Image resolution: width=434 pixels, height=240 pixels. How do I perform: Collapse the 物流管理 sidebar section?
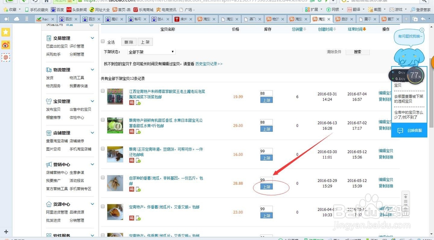coord(92,70)
